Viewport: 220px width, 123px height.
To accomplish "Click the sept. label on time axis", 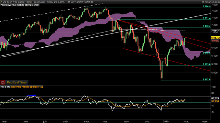I will point(87,122).
